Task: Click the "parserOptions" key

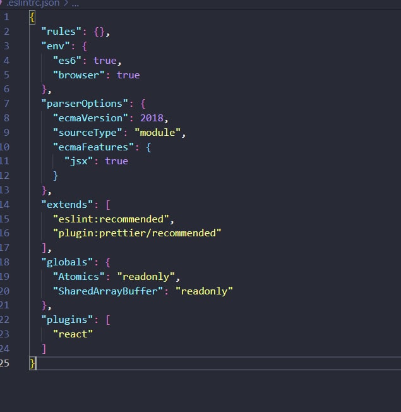Action: [85, 104]
